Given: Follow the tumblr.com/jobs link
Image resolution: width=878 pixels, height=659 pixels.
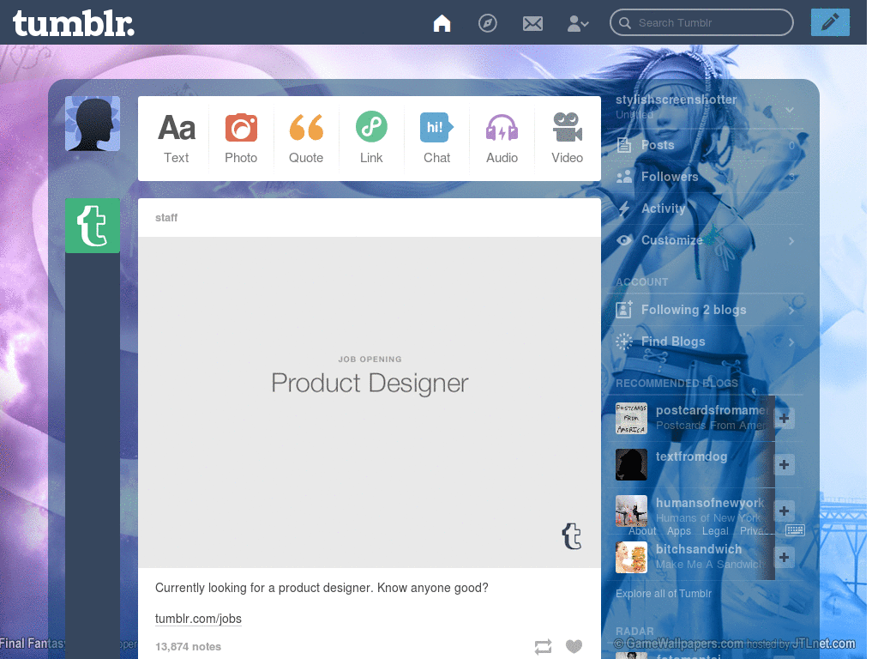Looking at the screenshot, I should 198,619.
